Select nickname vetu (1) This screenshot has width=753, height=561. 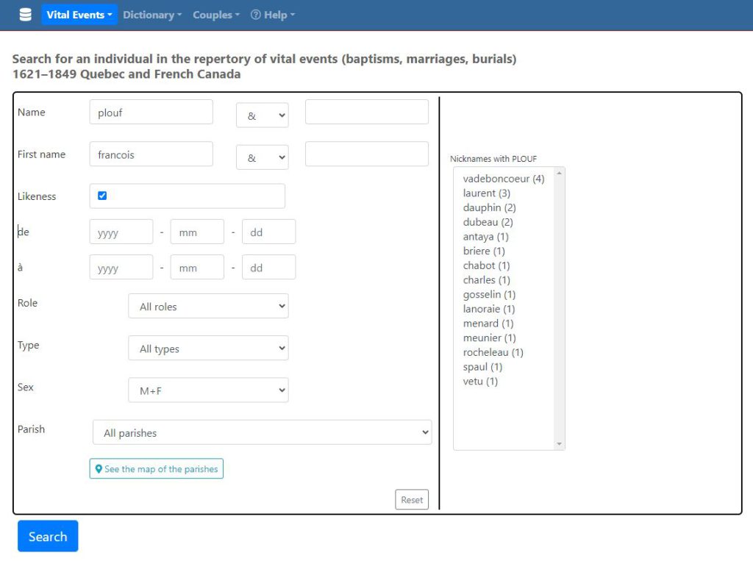[x=480, y=382]
